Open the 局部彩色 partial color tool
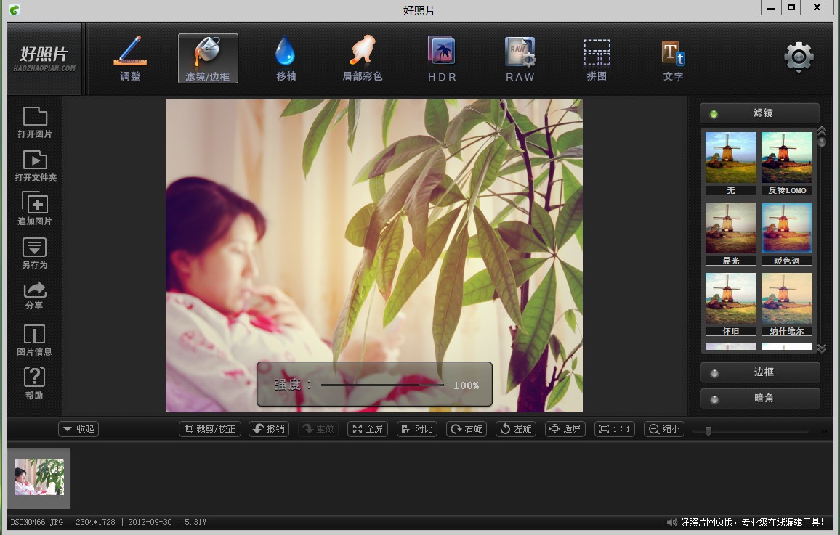 [x=363, y=58]
